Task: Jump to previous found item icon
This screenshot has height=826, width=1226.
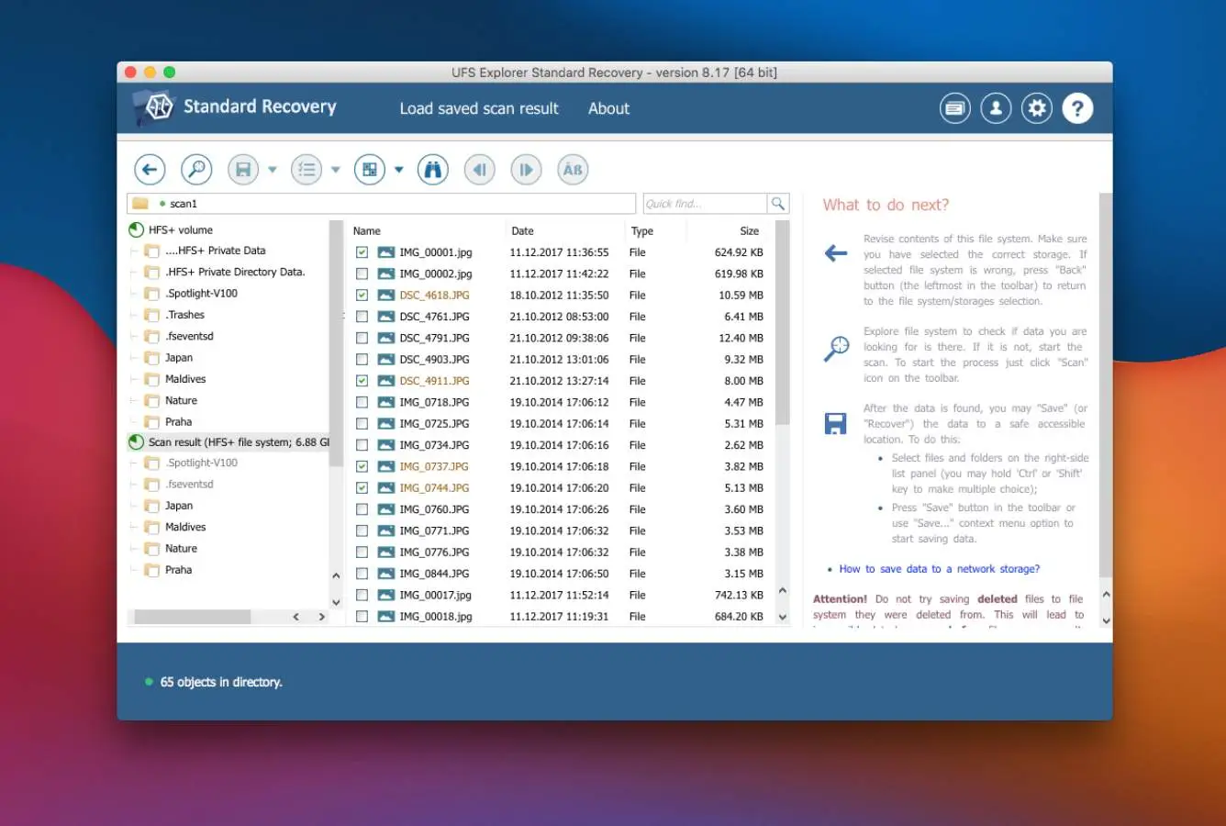Action: [x=479, y=170]
